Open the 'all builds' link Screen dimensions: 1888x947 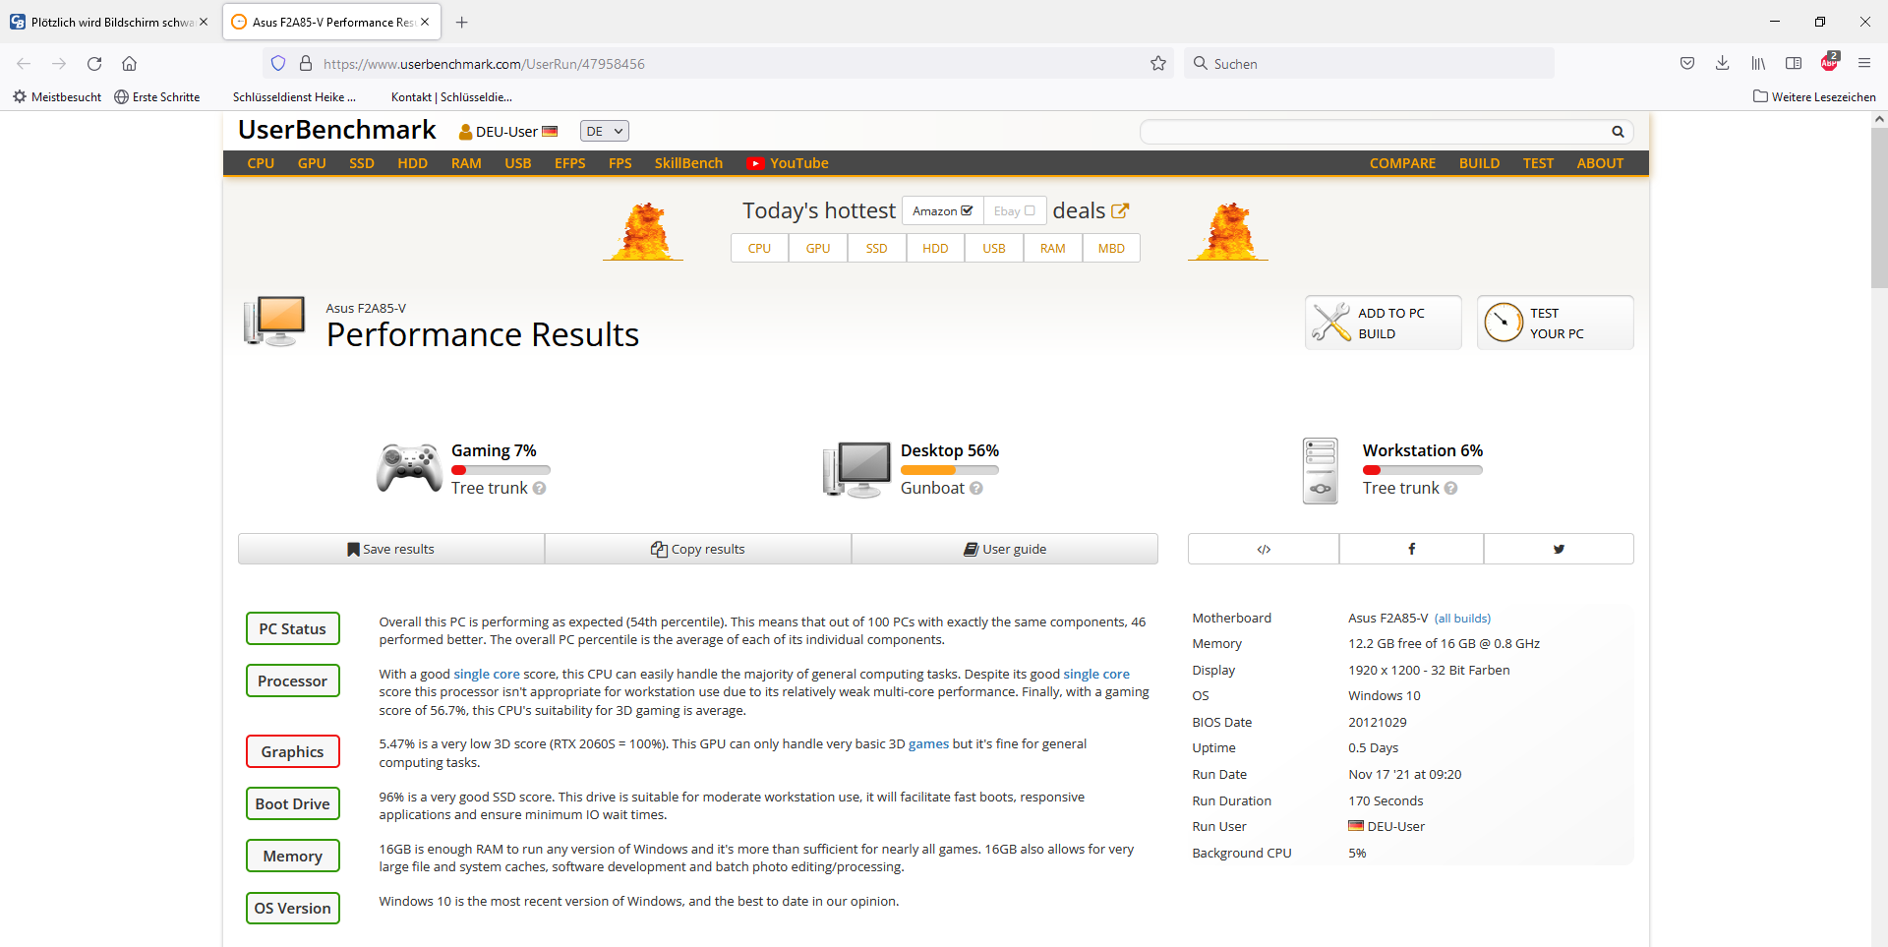tap(1462, 619)
